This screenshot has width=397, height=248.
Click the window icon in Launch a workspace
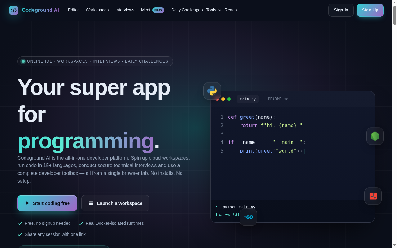click(91, 203)
